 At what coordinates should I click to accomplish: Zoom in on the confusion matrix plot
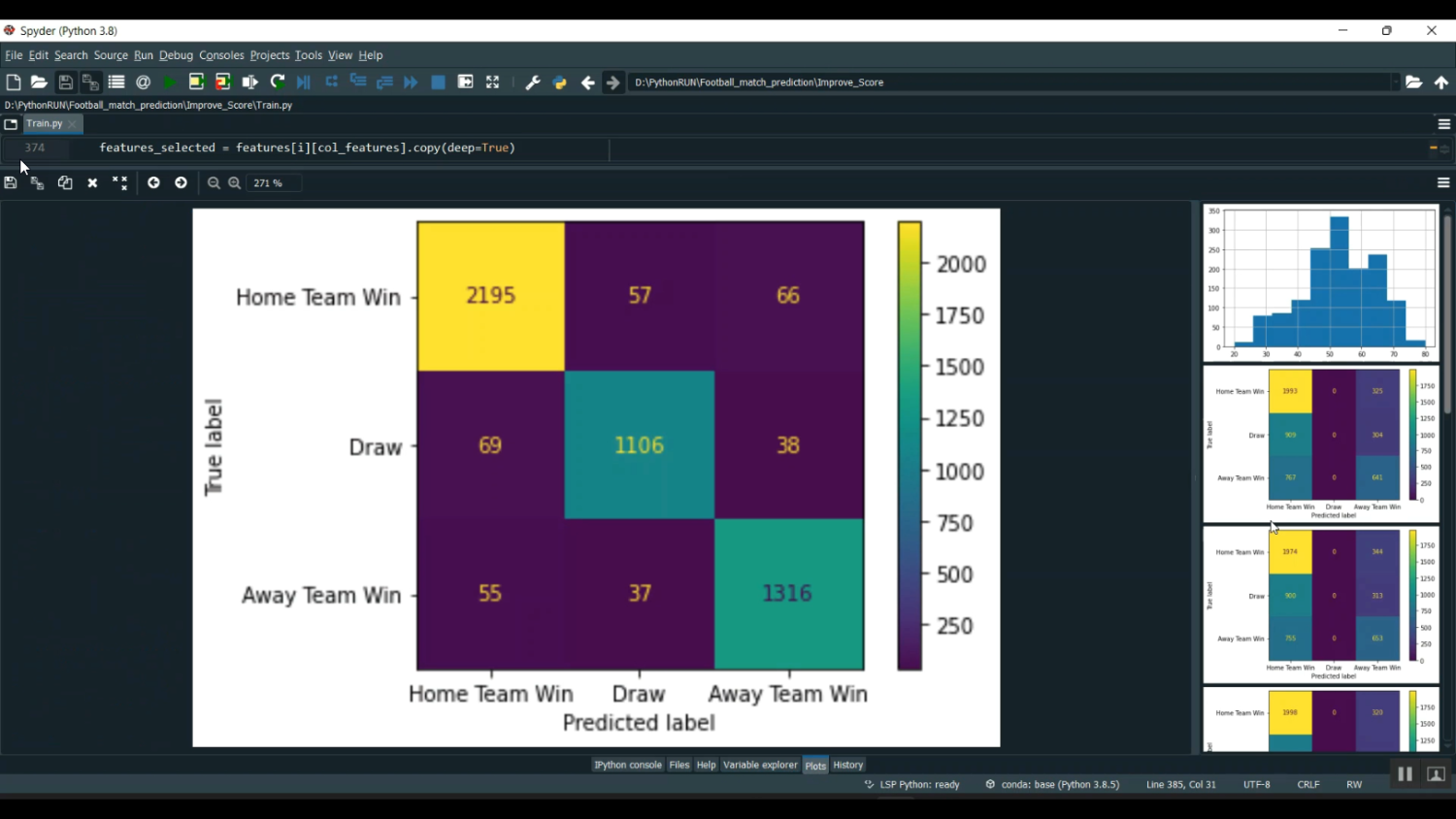234,182
